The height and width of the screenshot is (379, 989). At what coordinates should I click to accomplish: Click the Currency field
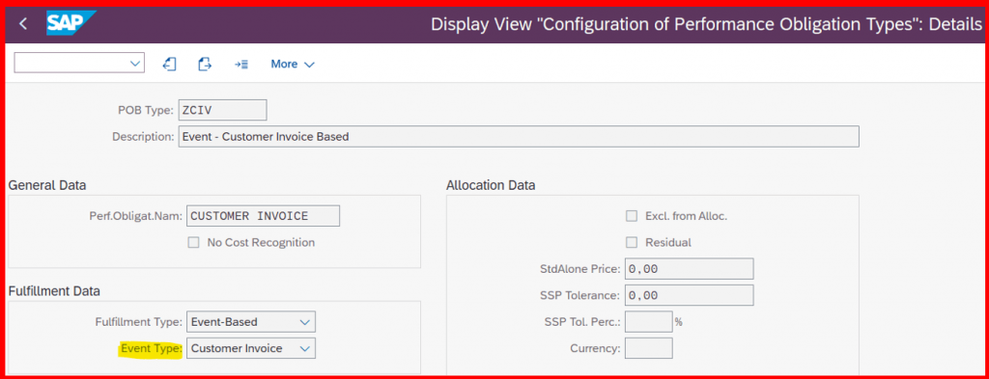(648, 348)
